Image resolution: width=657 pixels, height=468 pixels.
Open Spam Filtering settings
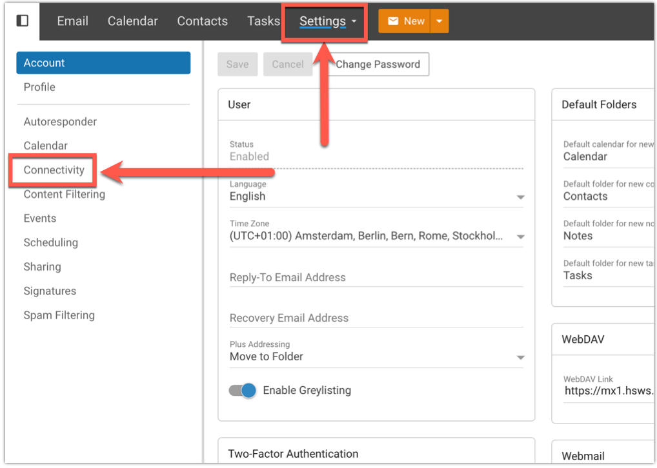(59, 315)
